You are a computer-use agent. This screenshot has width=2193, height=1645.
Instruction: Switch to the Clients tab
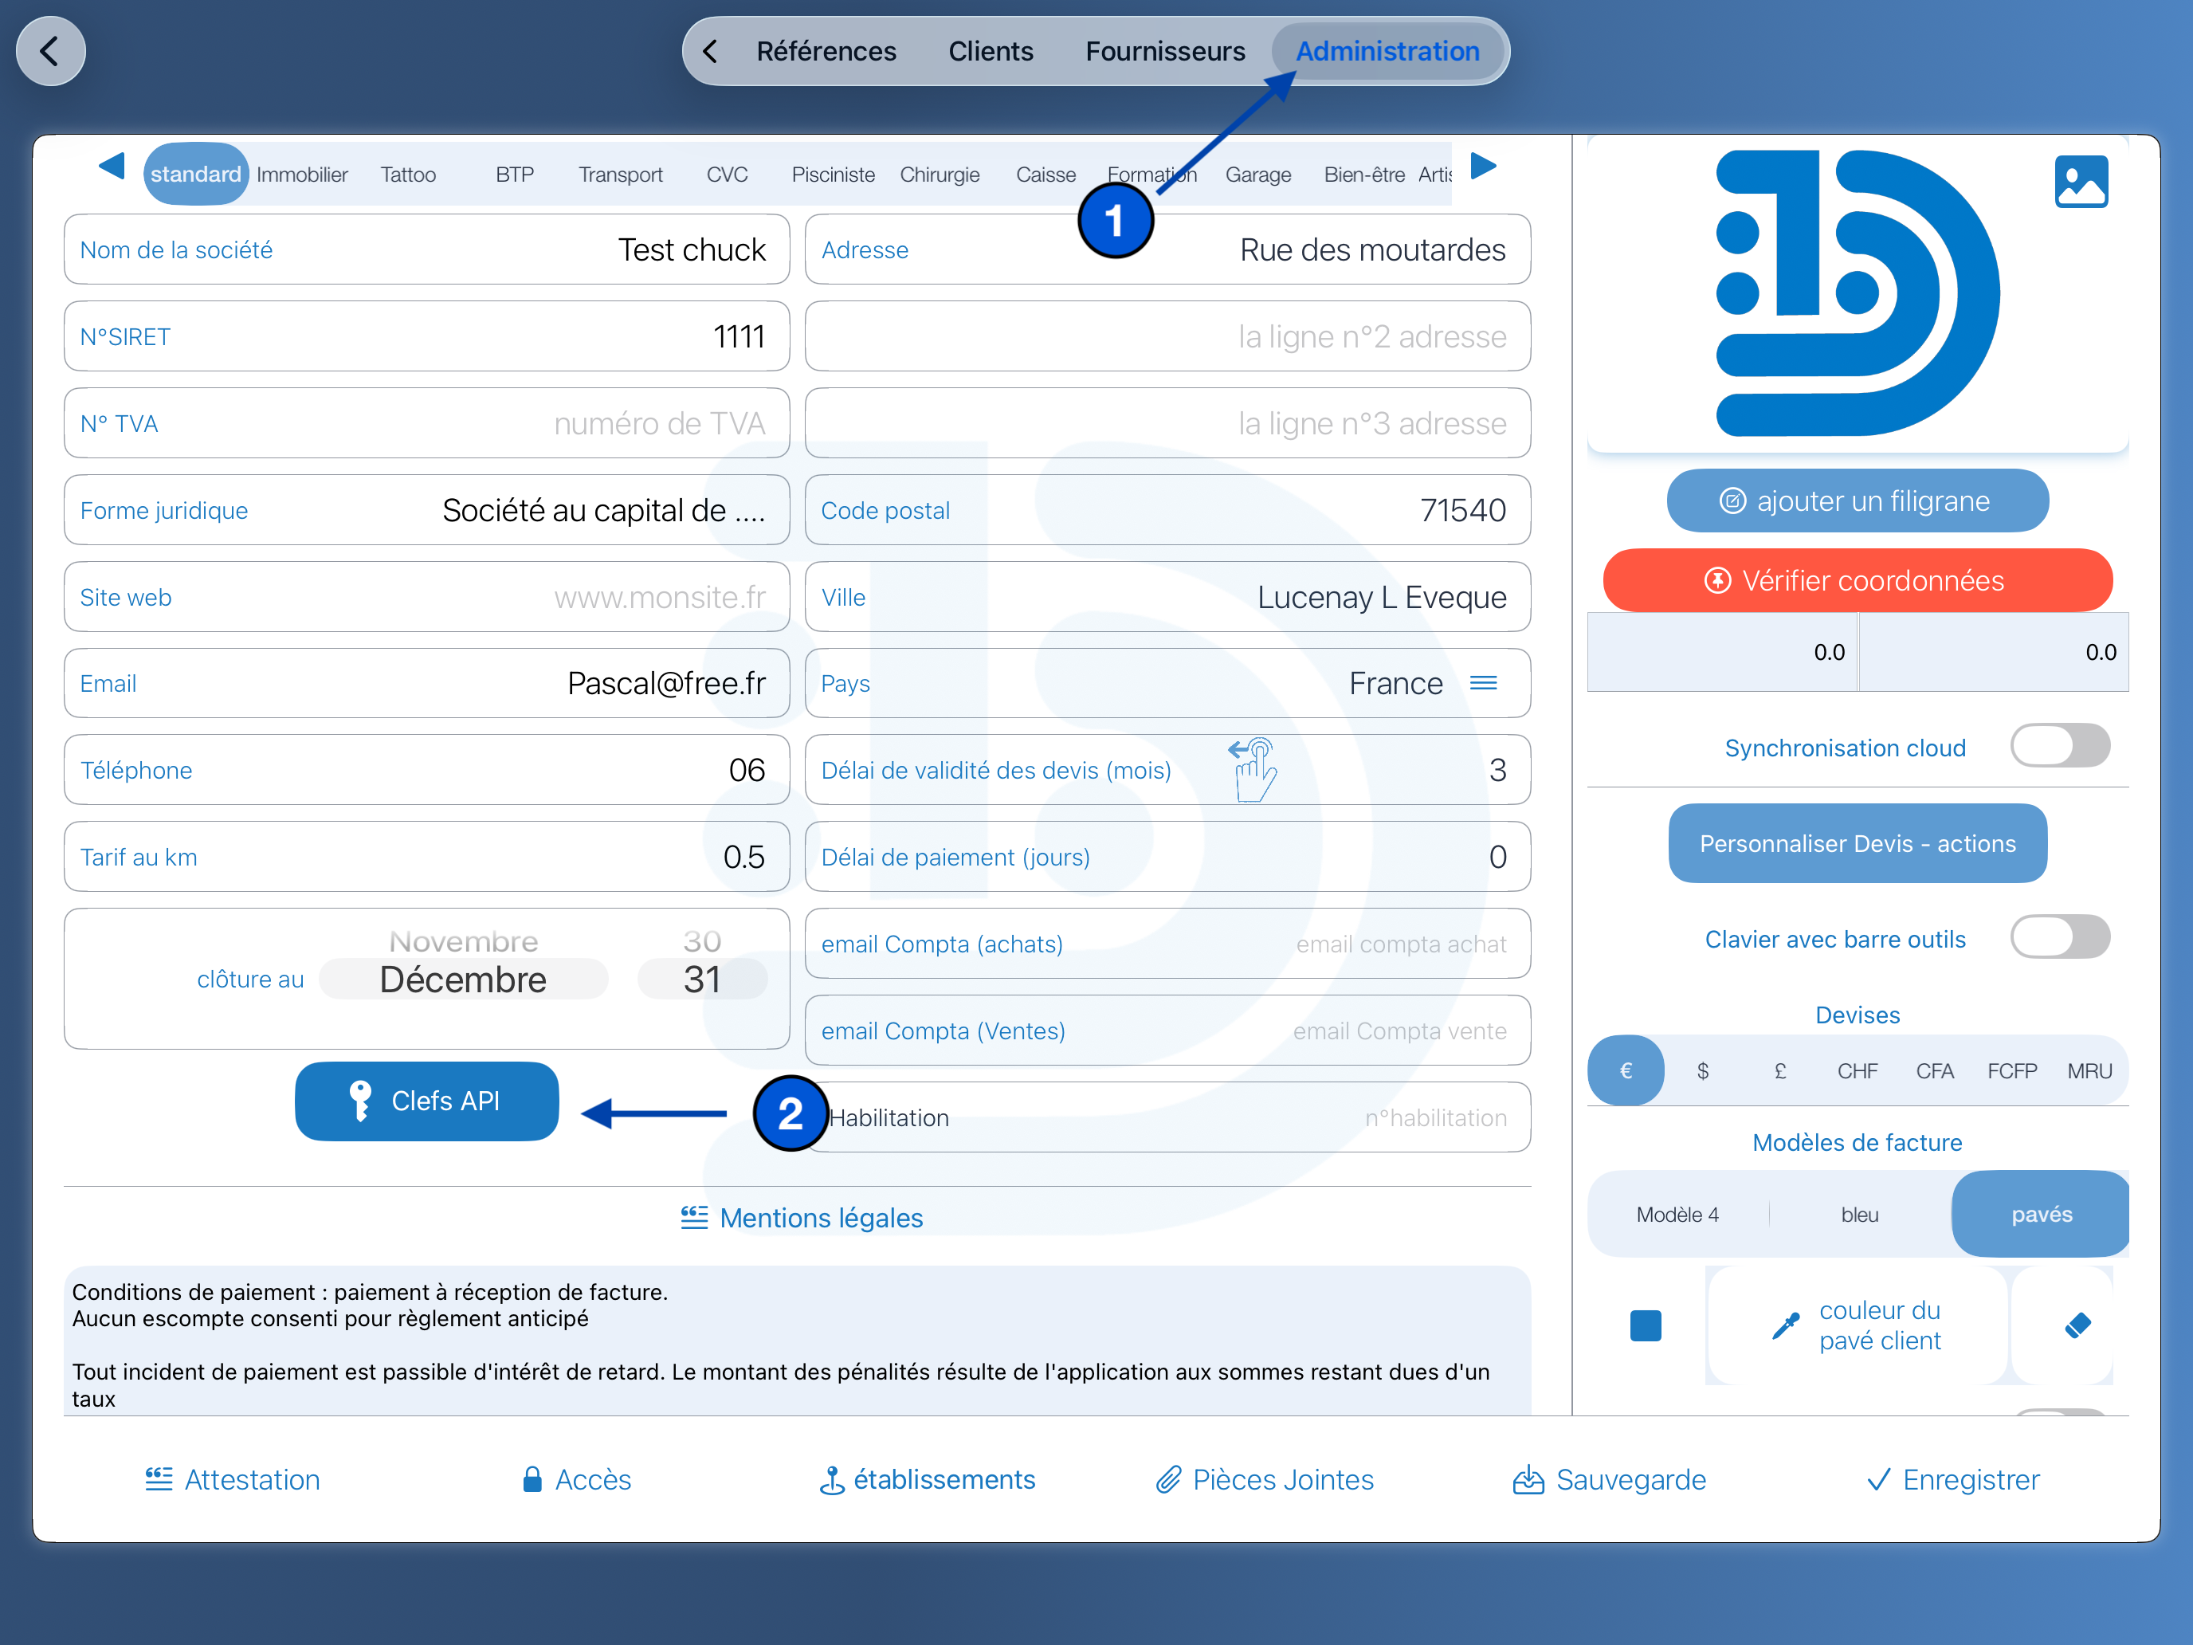click(x=990, y=52)
